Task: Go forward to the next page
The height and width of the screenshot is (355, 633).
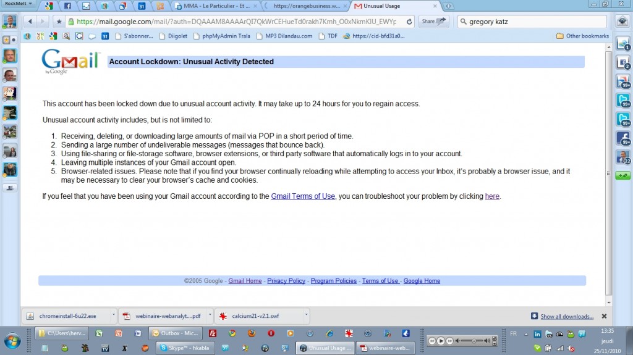Action: (x=43, y=22)
